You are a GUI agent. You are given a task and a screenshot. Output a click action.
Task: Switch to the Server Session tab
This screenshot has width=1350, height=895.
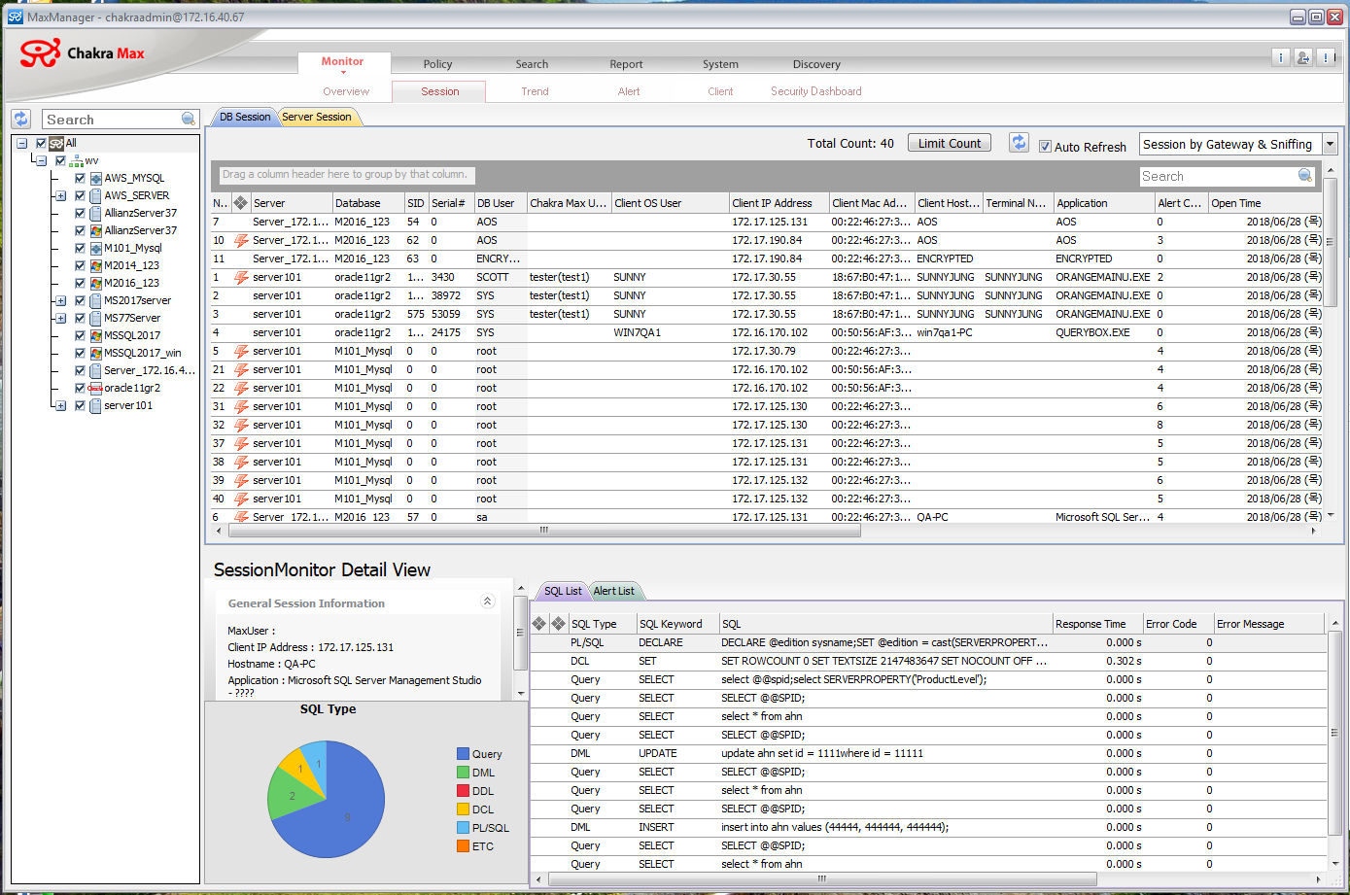point(317,117)
